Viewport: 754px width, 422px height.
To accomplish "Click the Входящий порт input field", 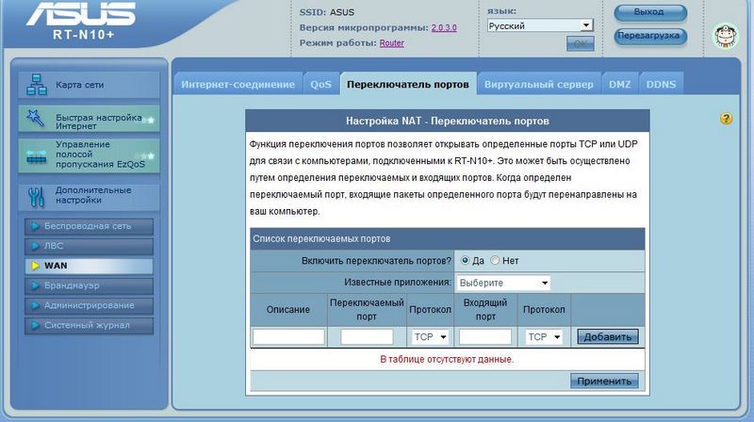I will [485, 337].
